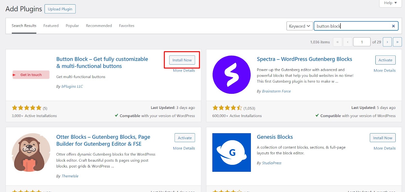Select the current page number field
The width and height of the screenshot is (405, 192).
pos(362,42)
